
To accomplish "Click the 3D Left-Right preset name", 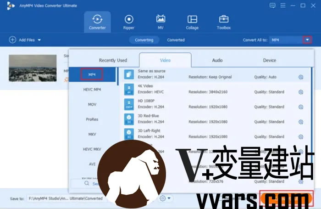I will pos(149,130).
